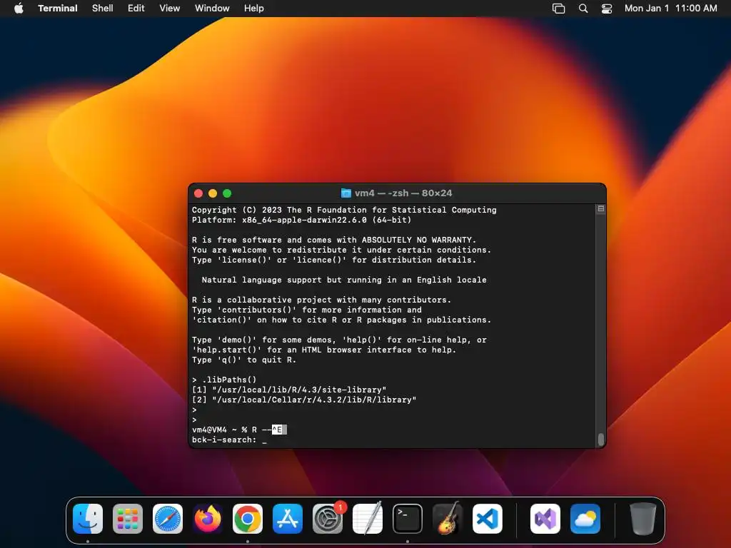The height and width of the screenshot is (548, 731).
Task: Click the "Type 'license()' or 'licence()'" line
Action: click(334, 260)
